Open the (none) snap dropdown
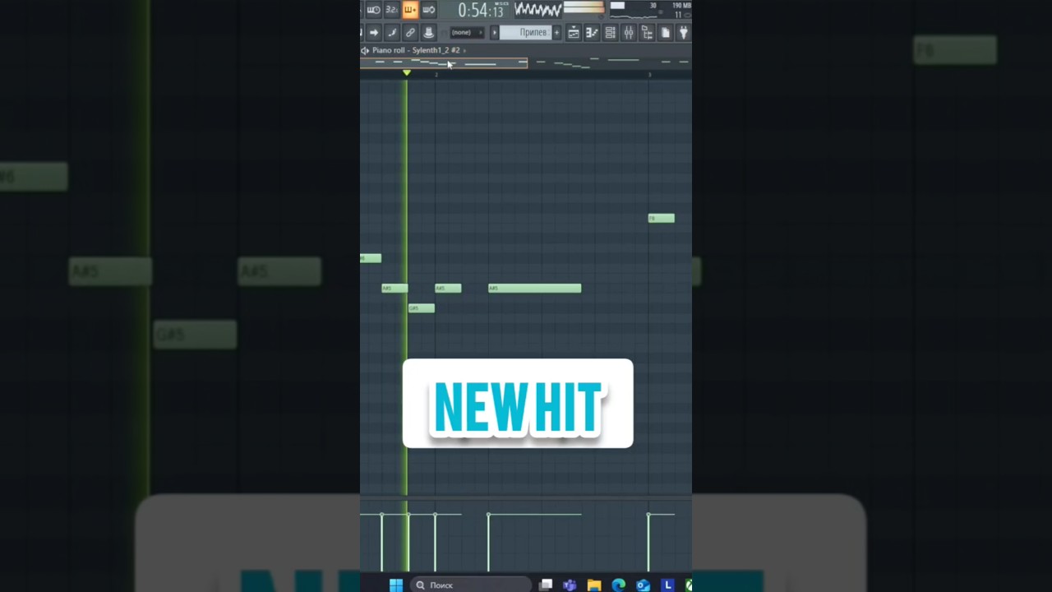Image resolution: width=1052 pixels, height=592 pixels. 467,33
